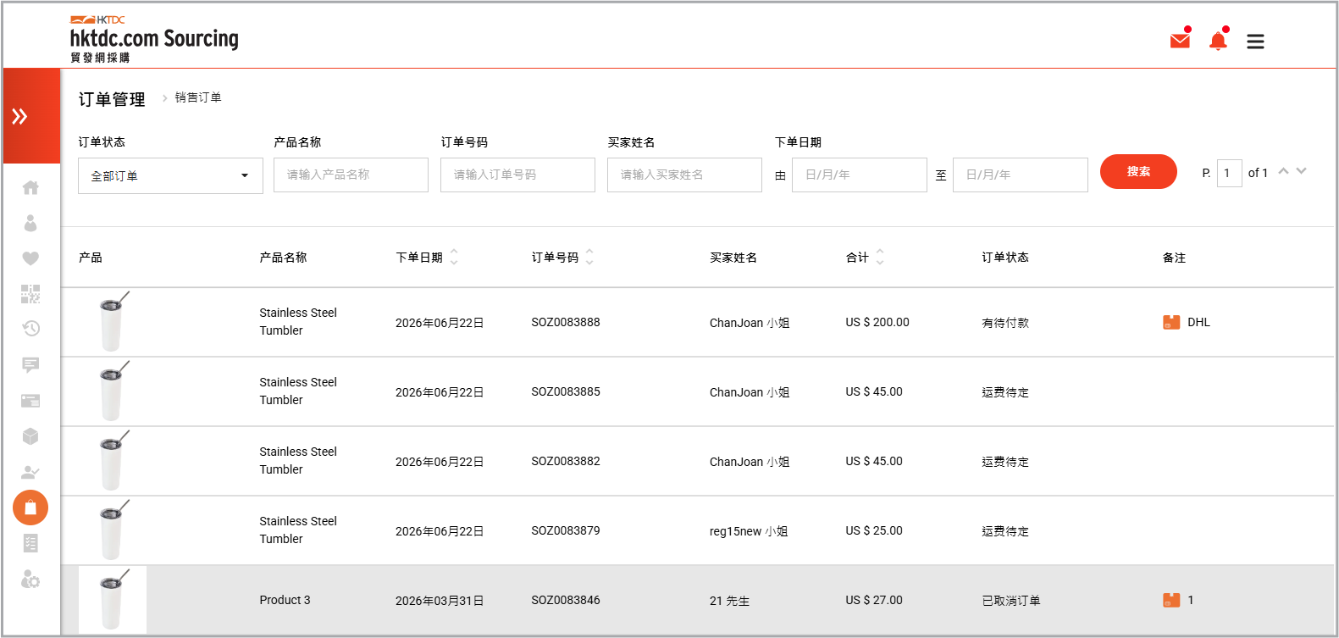This screenshot has height=638, width=1339.
Task: Click the tumbler thumbnail for order SOZ0083885
Action: [x=113, y=391]
